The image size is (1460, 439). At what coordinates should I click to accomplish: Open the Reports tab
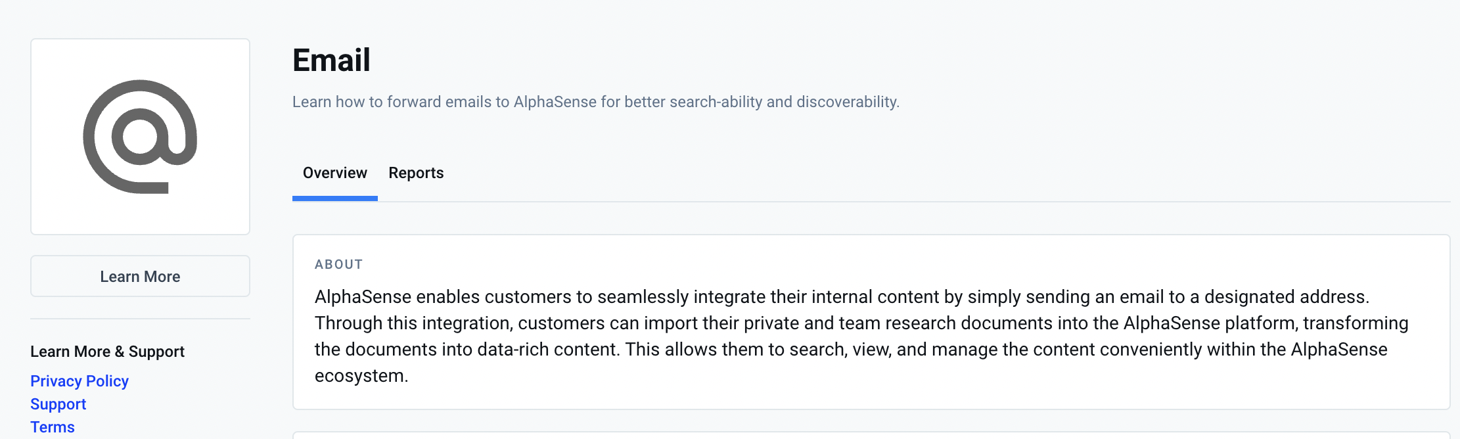[x=416, y=173]
